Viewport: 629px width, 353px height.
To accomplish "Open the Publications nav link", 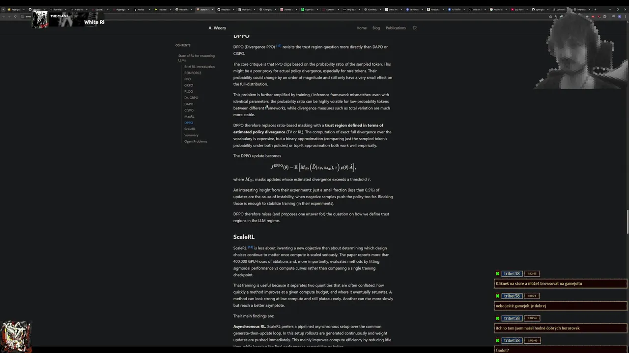I will (x=396, y=28).
